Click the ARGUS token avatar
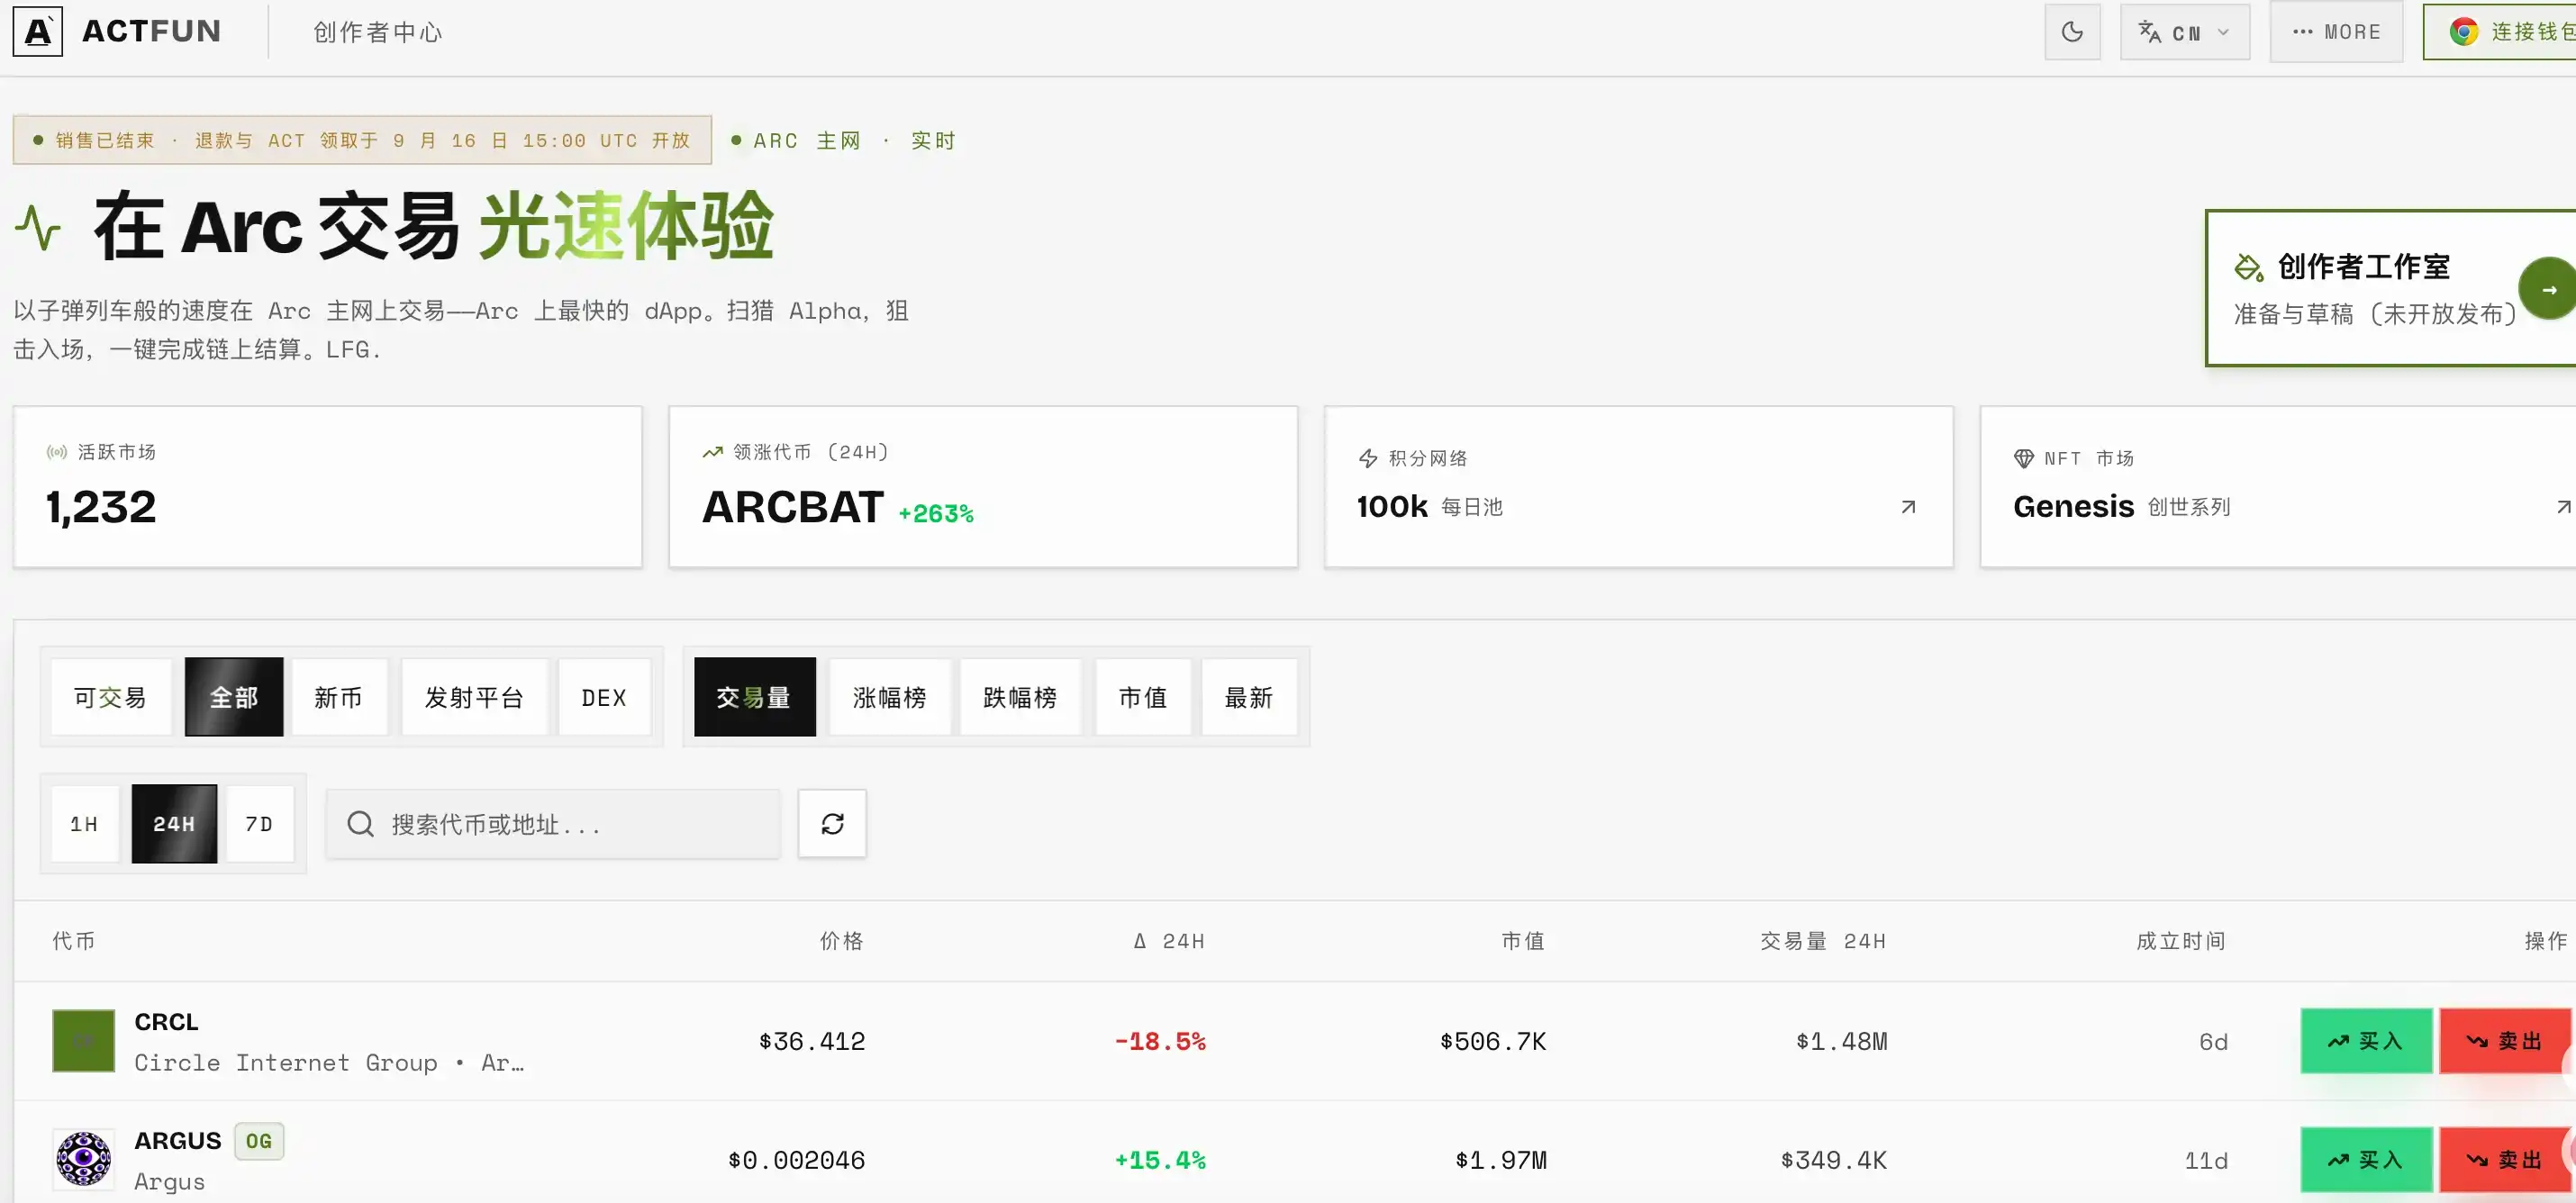Viewport: 2576px width, 1203px height. pyautogui.click(x=84, y=1160)
